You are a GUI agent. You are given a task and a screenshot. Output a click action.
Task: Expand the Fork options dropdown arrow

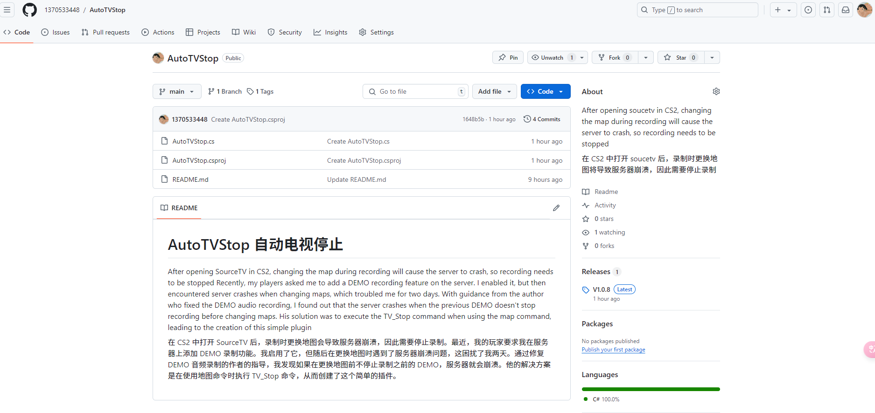(646, 57)
